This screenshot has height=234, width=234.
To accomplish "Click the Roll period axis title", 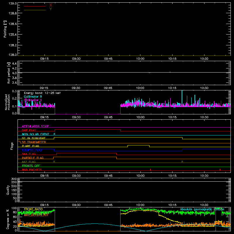I will click(9, 73).
